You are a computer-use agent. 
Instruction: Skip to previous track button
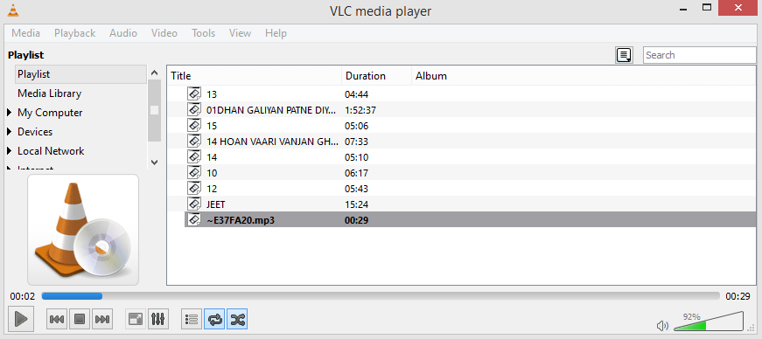coord(57,319)
